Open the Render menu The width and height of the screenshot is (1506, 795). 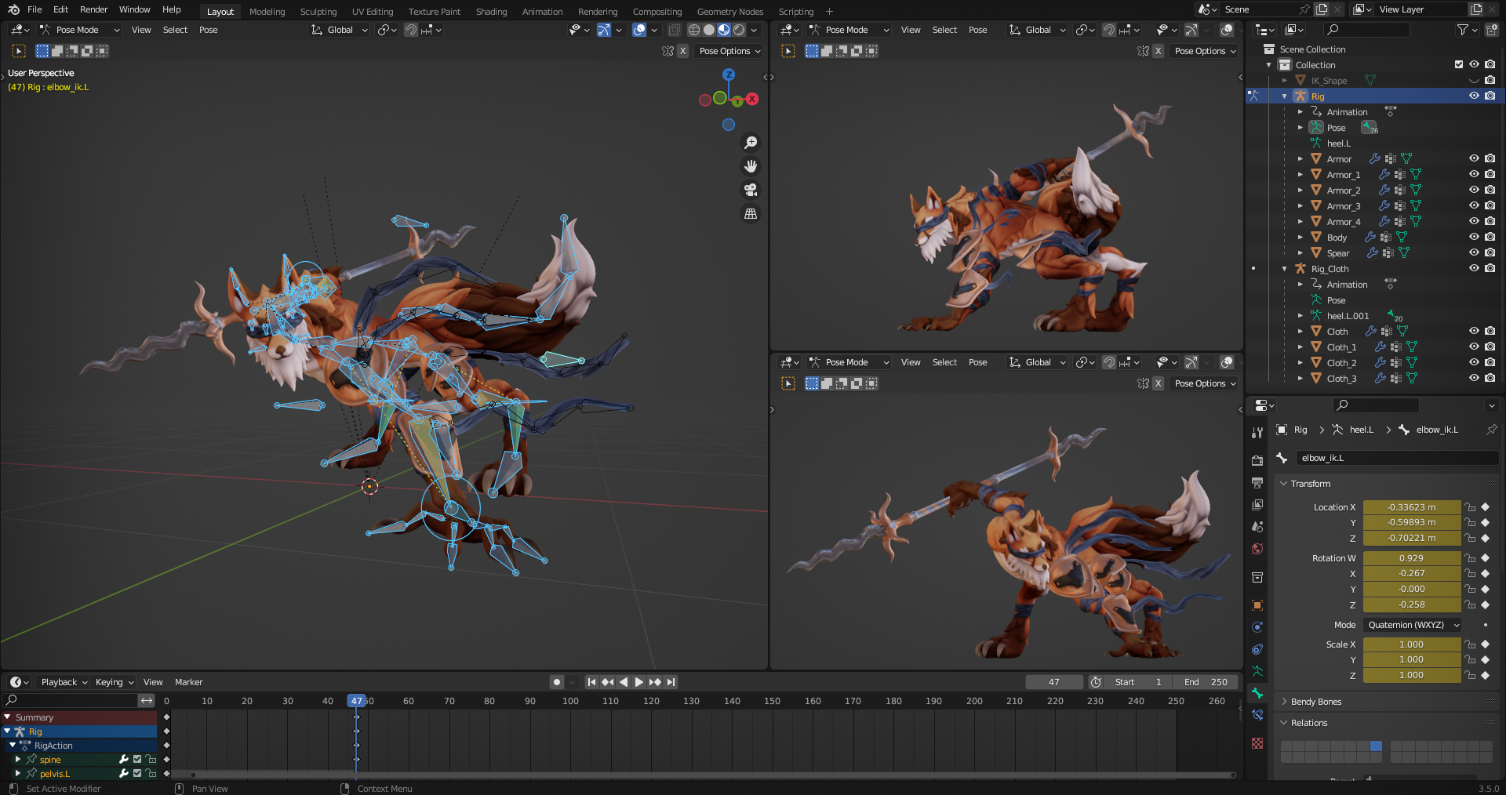click(93, 9)
